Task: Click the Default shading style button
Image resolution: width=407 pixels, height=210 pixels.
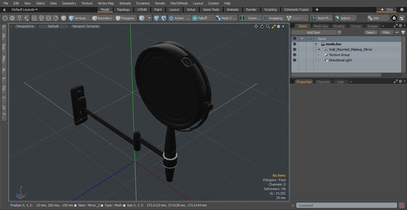Action: click(x=53, y=26)
